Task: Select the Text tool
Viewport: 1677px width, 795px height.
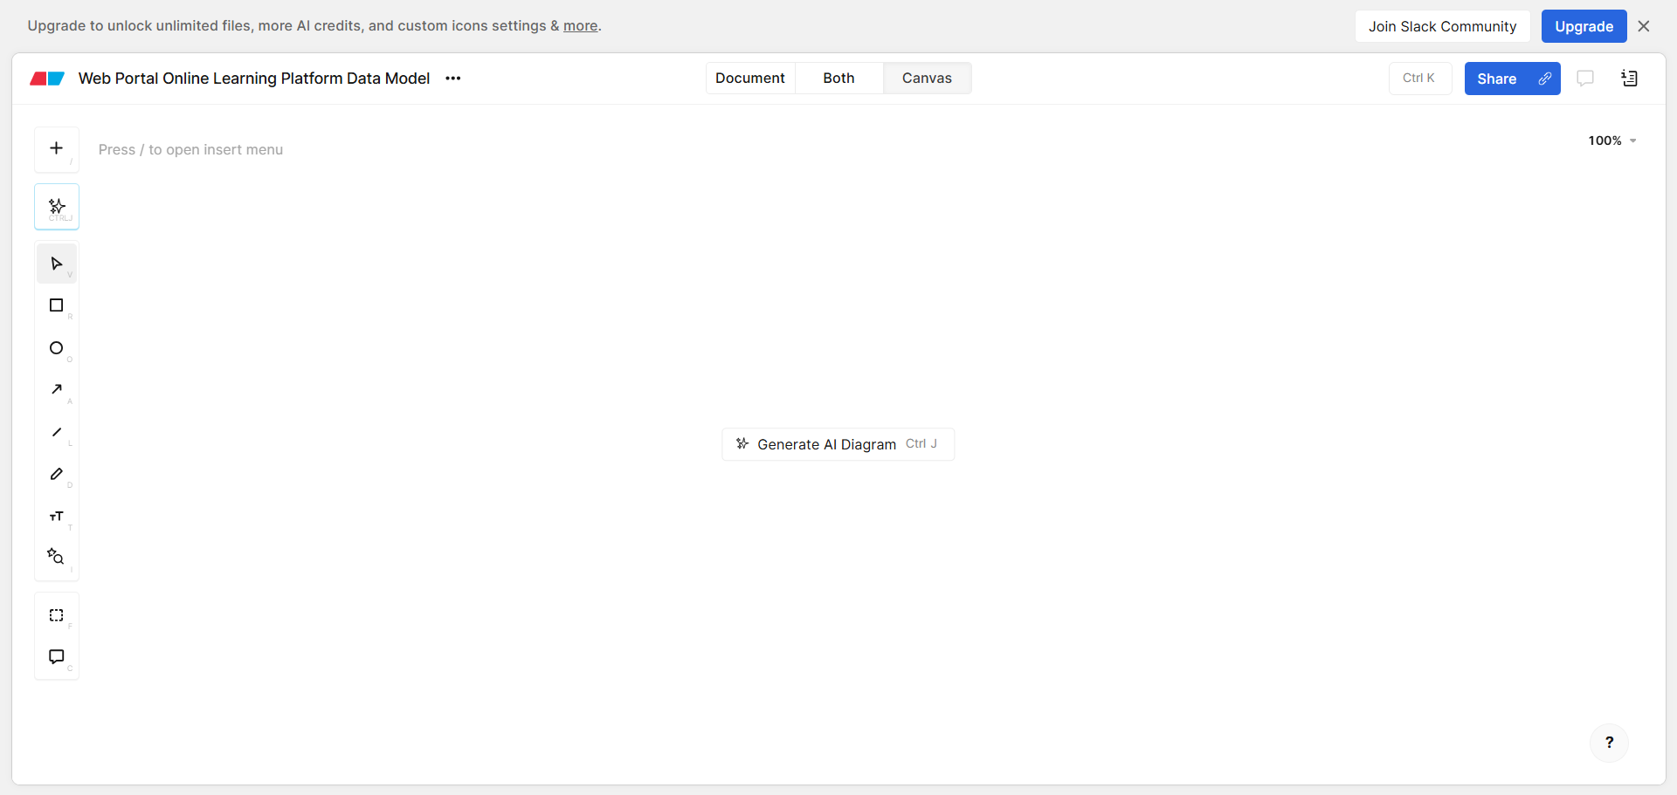Action: pos(57,517)
